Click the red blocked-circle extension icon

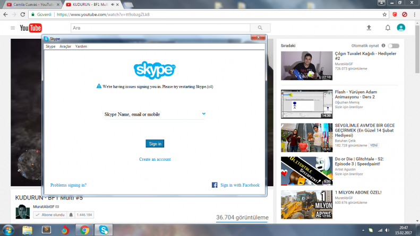click(x=405, y=14)
